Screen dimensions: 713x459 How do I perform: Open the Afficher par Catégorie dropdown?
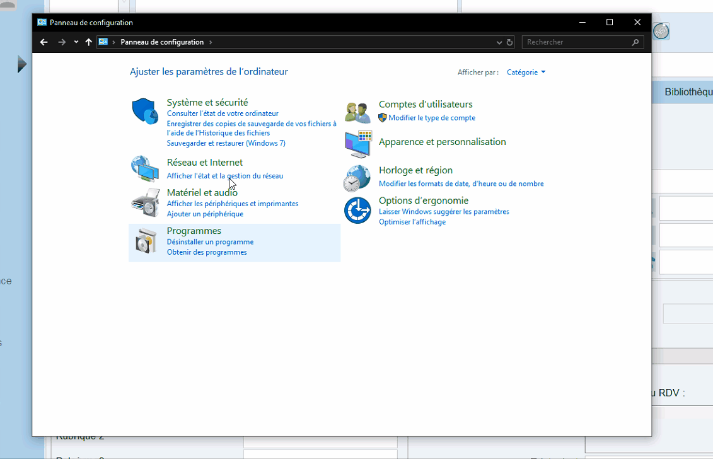point(526,73)
